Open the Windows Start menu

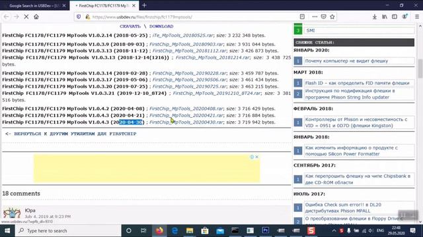click(x=7, y=230)
